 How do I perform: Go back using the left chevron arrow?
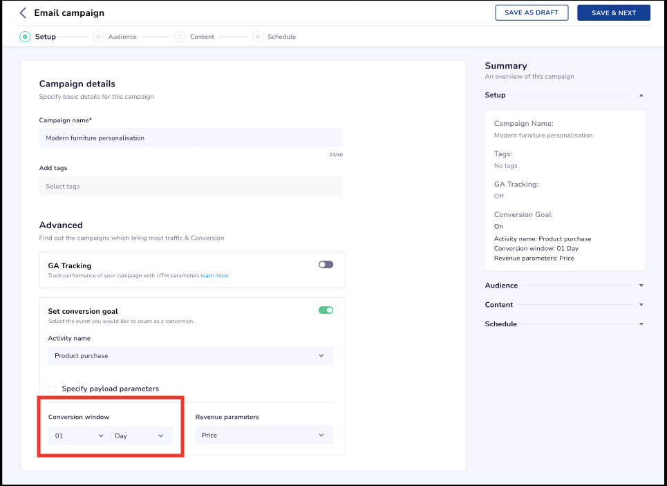tap(23, 12)
